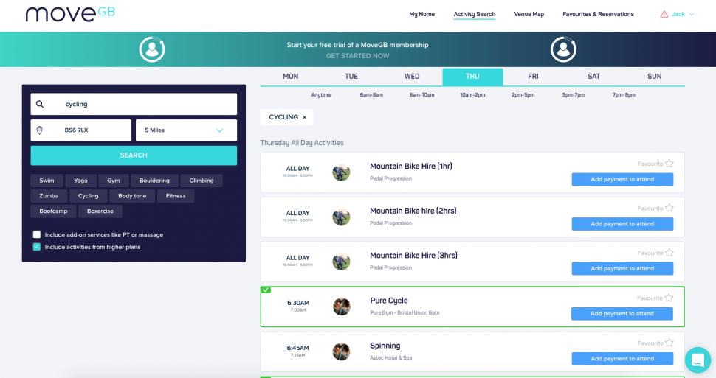Click the BS6 7LX postcode field
Screen dimensions: 716x378
point(80,130)
